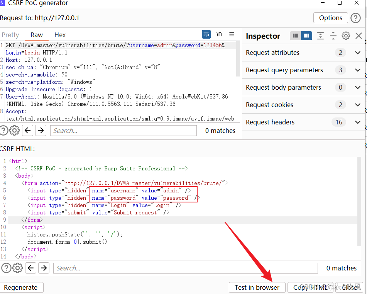Click the sec-ch-ua-mobile header line

(x=37, y=75)
